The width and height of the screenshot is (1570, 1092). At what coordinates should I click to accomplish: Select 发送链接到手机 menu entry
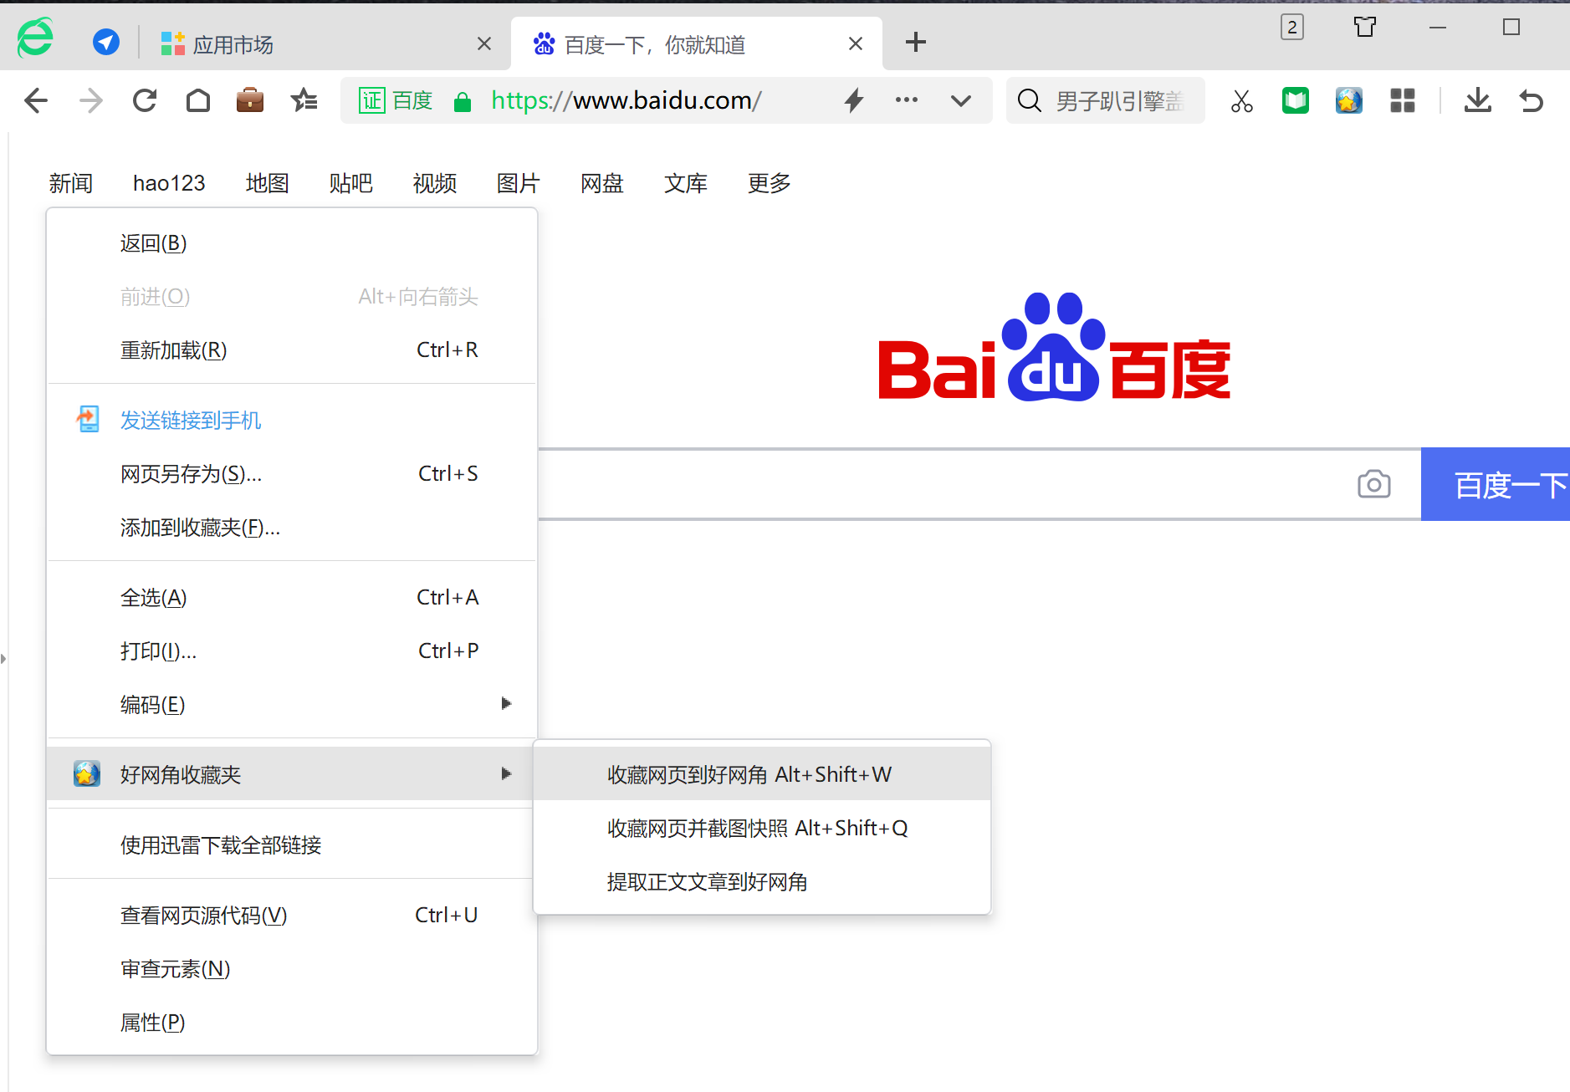coord(292,421)
